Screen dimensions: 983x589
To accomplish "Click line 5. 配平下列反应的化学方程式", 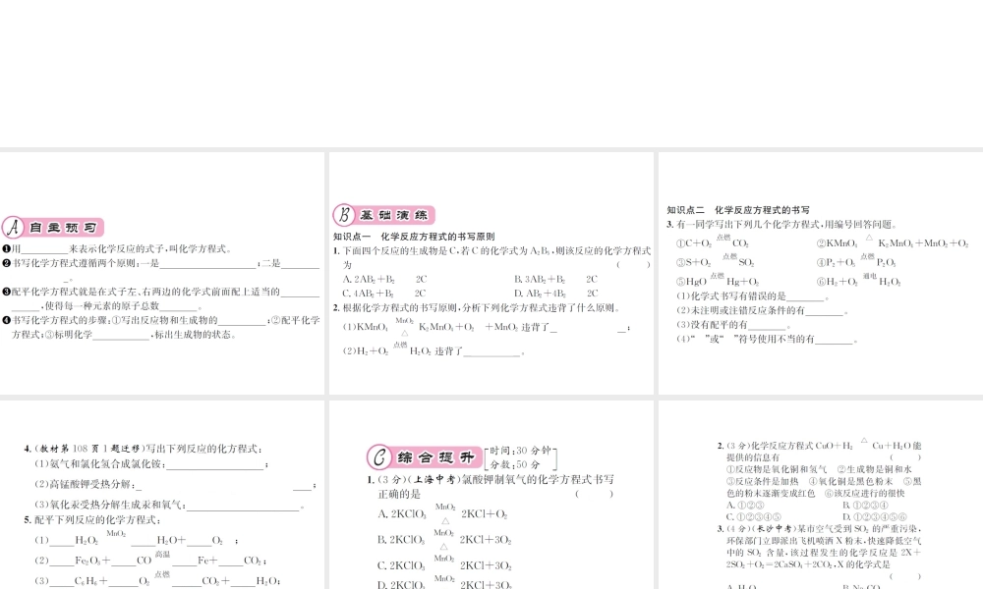I will pos(92,520).
